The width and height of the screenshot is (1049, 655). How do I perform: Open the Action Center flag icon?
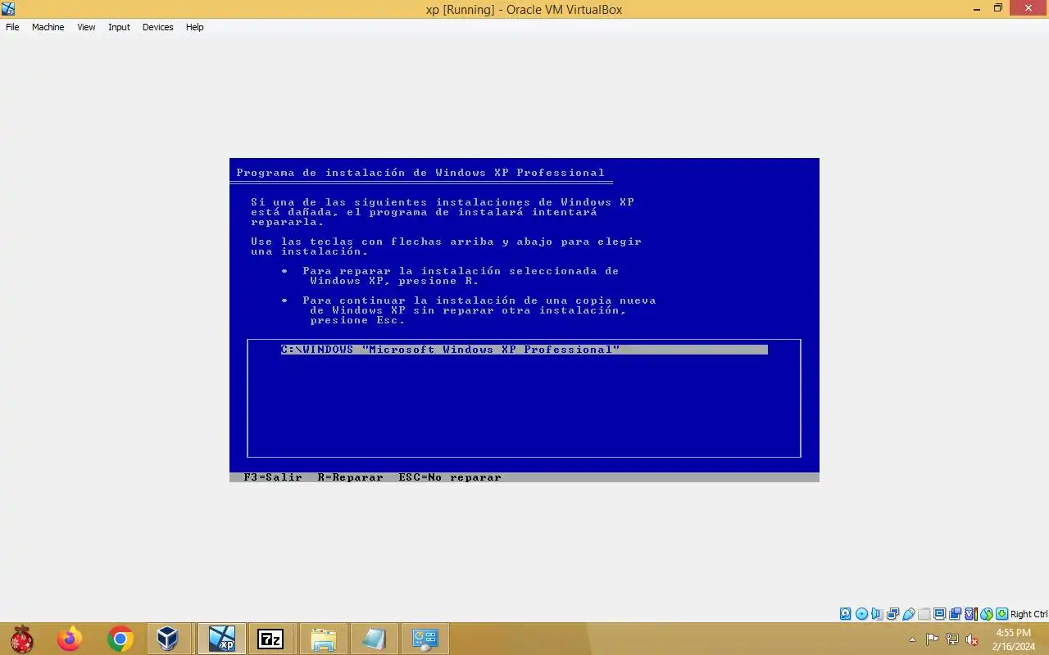pos(933,639)
